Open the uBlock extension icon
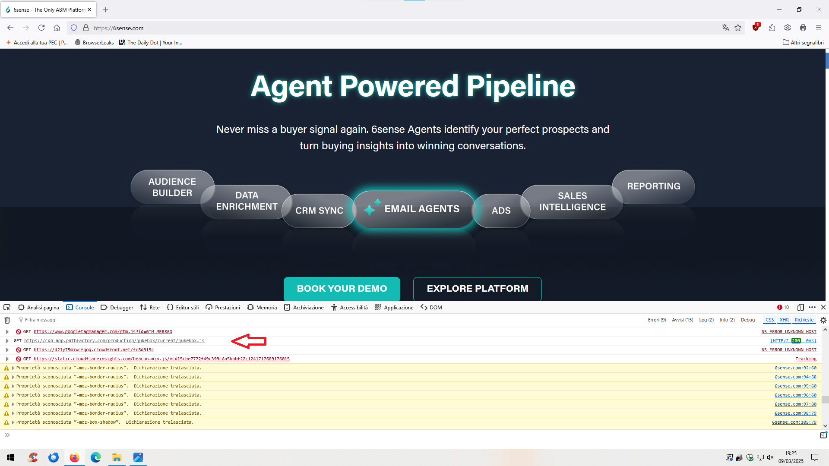 pos(756,28)
